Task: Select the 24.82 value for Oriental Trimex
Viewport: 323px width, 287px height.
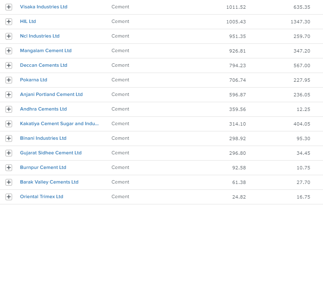Action: coord(239,197)
